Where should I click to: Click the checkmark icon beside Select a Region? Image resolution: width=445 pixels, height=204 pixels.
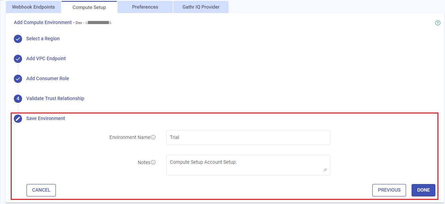coord(18,39)
